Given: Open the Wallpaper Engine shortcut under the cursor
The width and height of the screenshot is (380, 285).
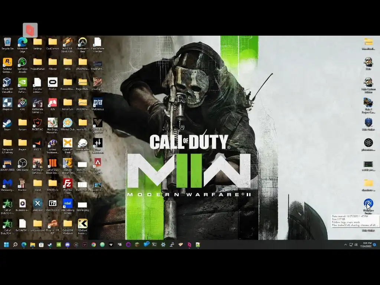Looking at the screenshot, I should coord(368,206).
